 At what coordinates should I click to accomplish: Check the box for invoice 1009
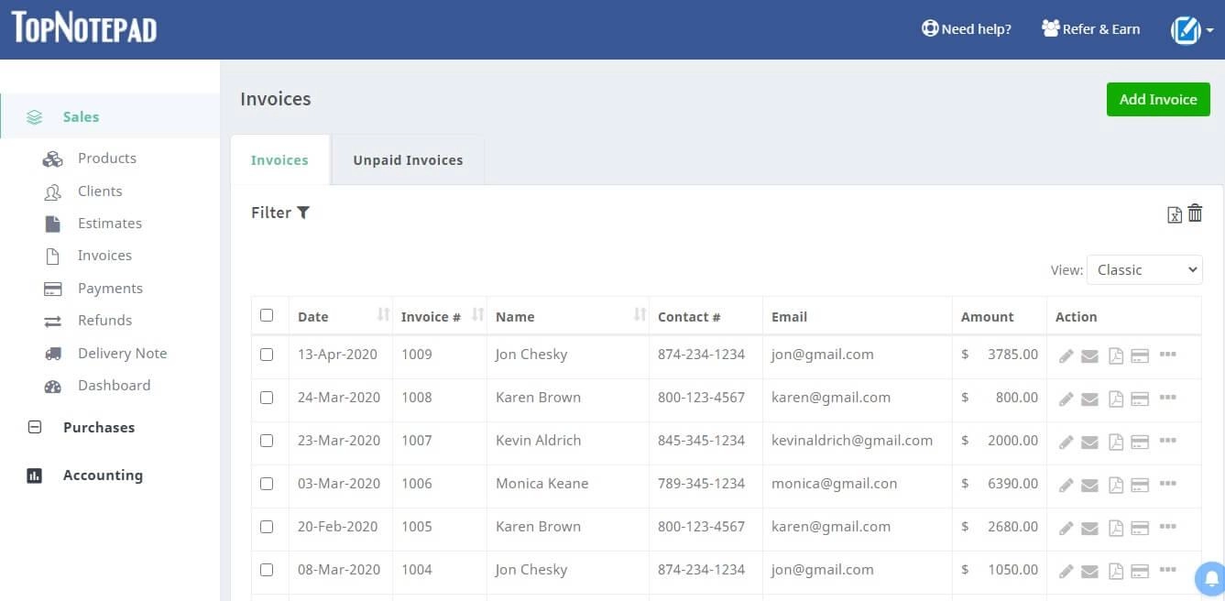(267, 355)
